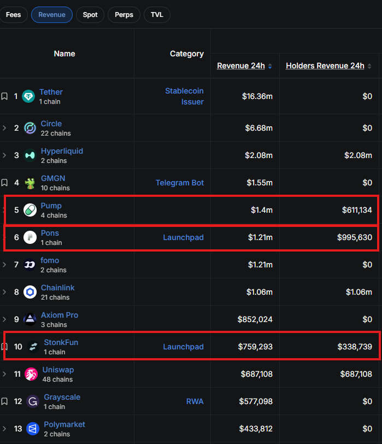Click the Grayscale G logo
The width and height of the screenshot is (382, 444).
point(33,401)
